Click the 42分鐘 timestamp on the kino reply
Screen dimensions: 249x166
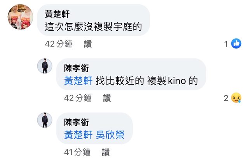78,98
